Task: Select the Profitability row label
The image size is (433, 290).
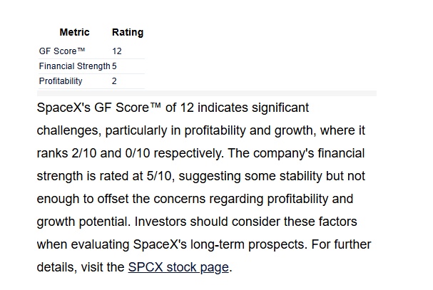Action: [61, 81]
